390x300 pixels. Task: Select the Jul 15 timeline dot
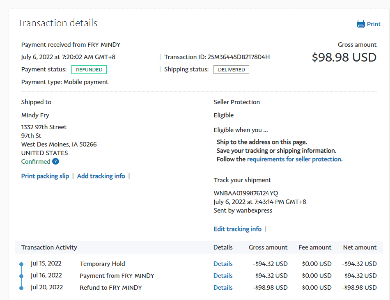point(21,264)
